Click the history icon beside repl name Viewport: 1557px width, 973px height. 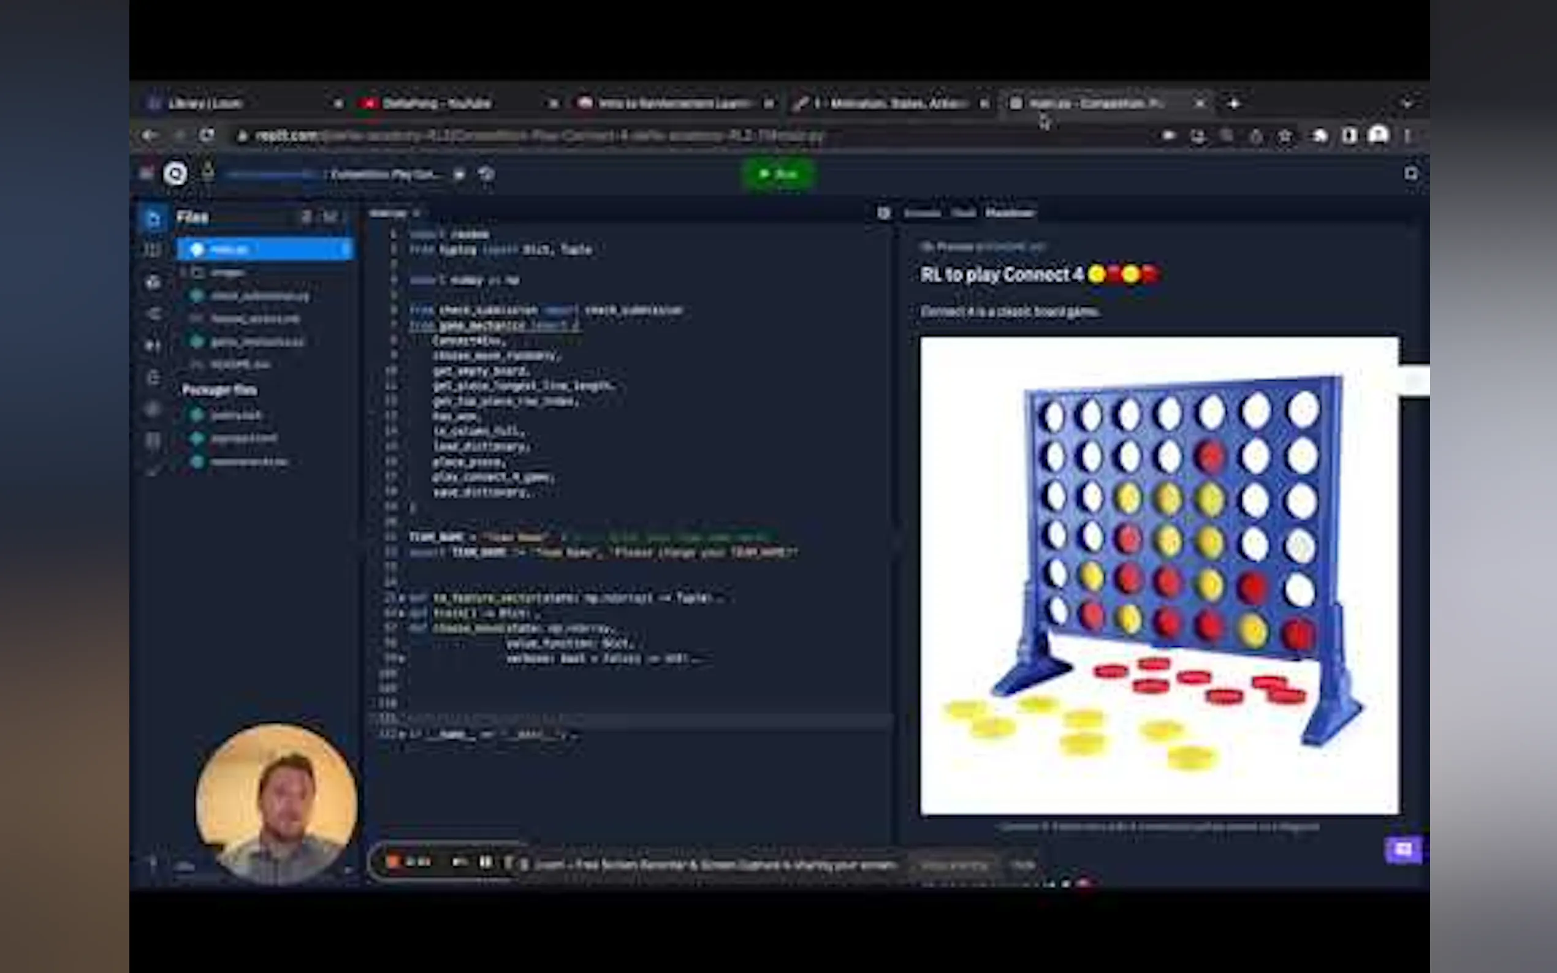coord(487,175)
